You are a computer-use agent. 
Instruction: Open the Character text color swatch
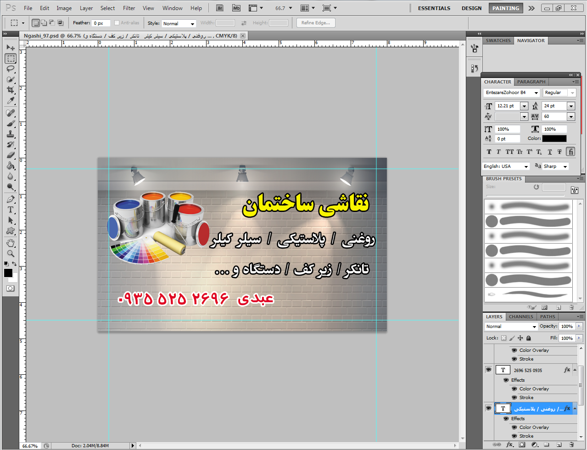click(554, 139)
